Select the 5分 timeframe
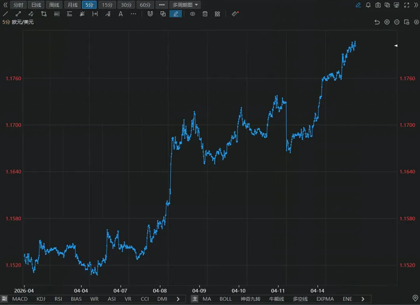The height and width of the screenshot is (305, 420). [89, 5]
